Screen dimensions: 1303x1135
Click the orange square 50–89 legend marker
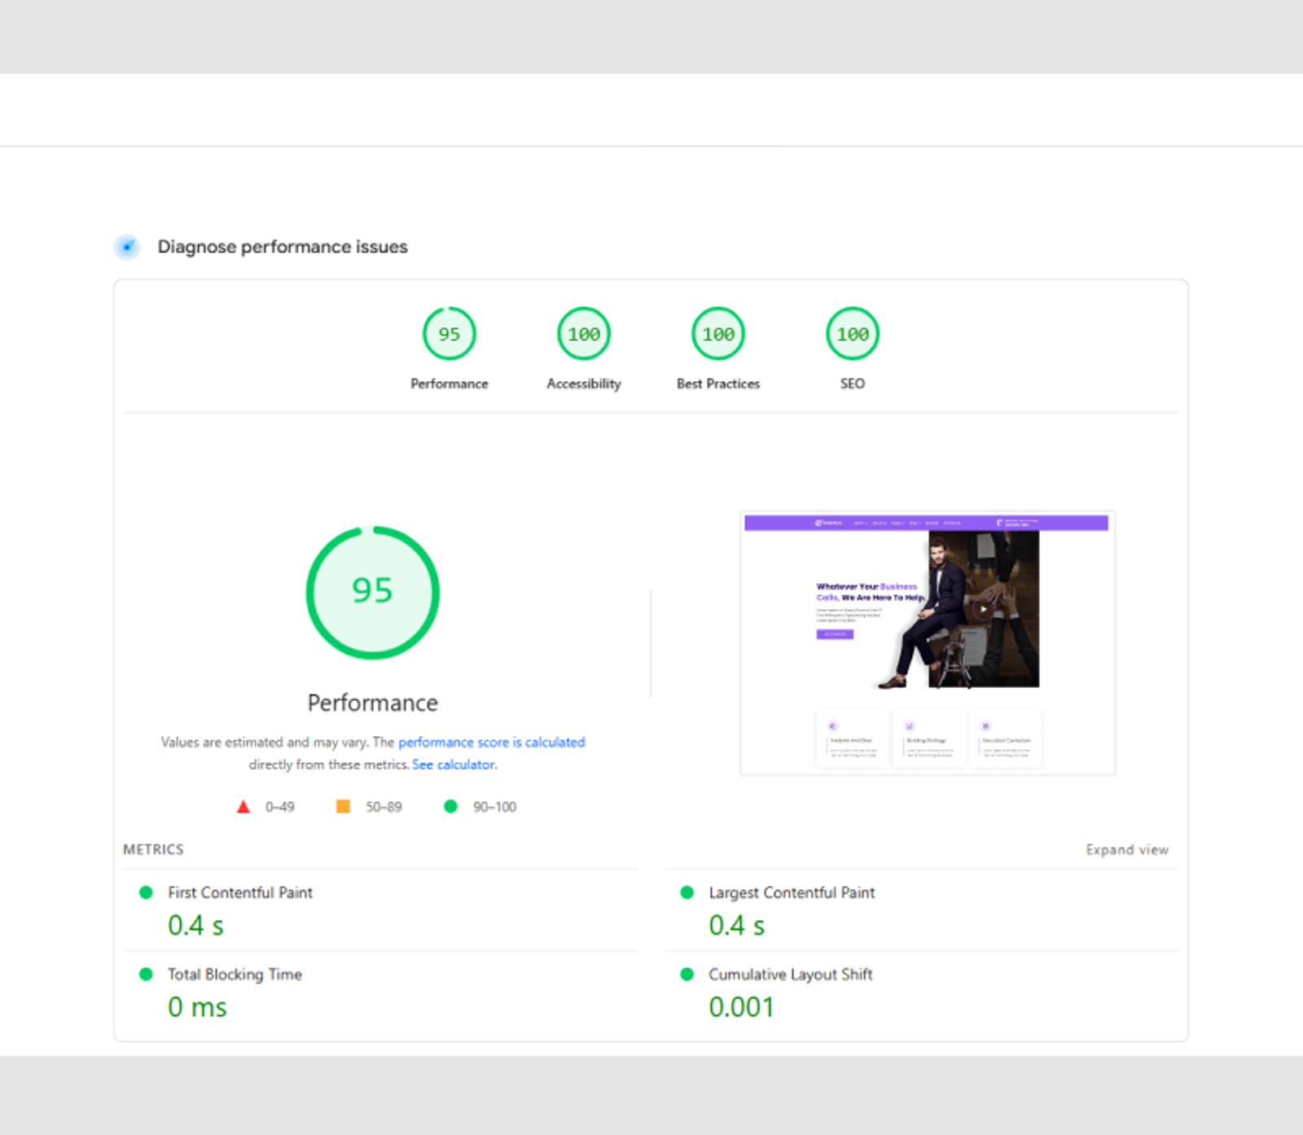[344, 806]
